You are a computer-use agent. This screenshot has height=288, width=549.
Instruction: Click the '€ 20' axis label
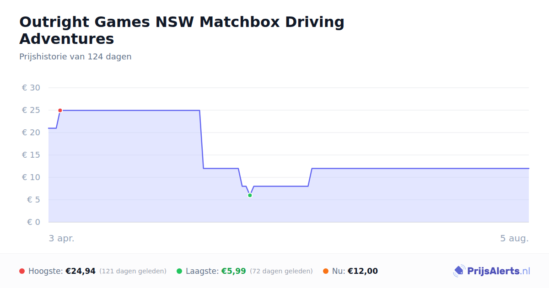(x=31, y=133)
